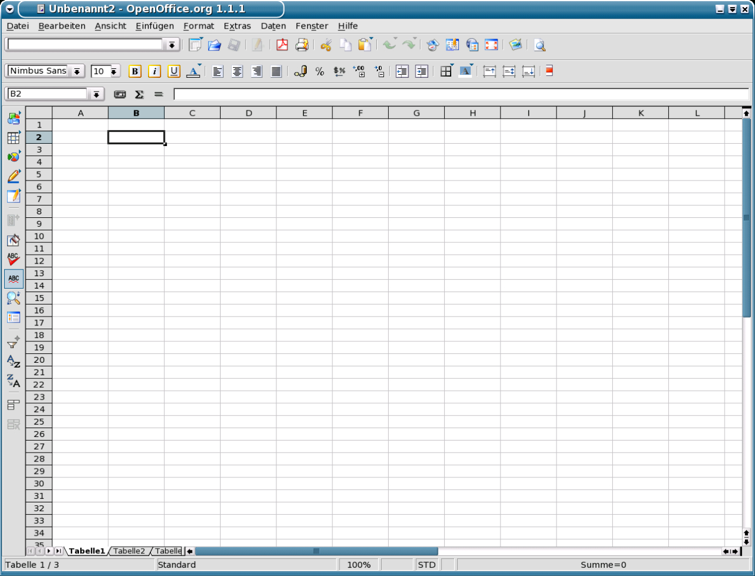The image size is (755, 576).
Task: Open the Sum function in the formula bar
Action: tap(139, 94)
